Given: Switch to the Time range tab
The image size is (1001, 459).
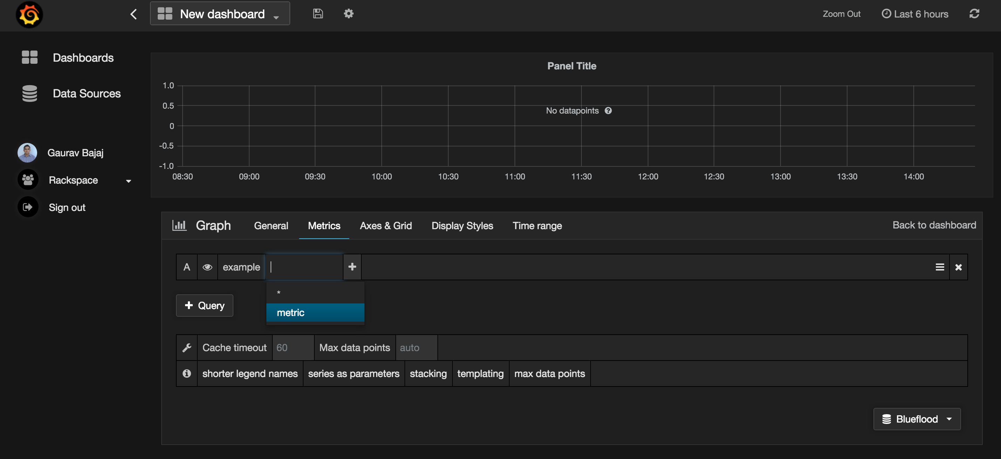Looking at the screenshot, I should pyautogui.click(x=537, y=226).
